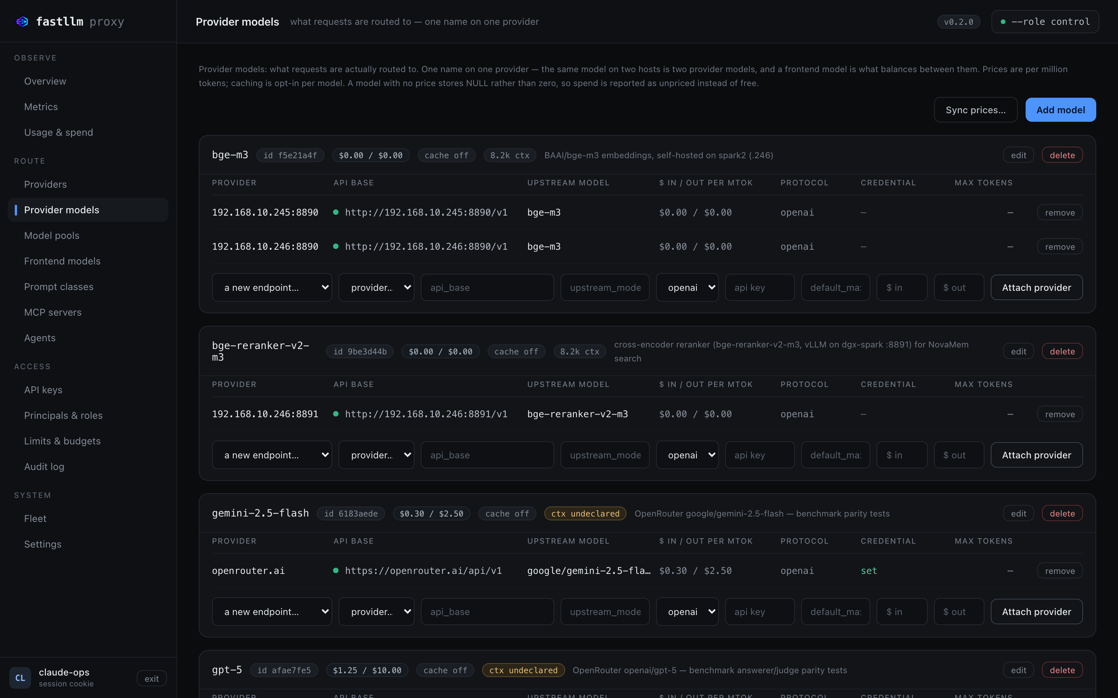Go to Metrics in the sidebar
The height and width of the screenshot is (698, 1118).
[88, 107]
